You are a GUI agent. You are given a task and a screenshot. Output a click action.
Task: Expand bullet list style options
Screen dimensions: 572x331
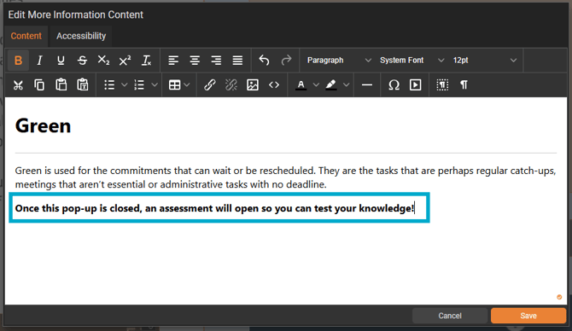pos(125,85)
